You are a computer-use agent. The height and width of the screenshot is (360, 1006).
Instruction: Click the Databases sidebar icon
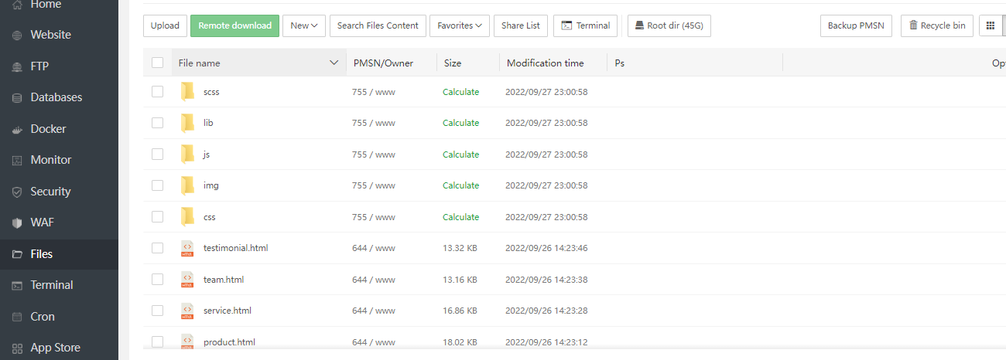point(17,98)
